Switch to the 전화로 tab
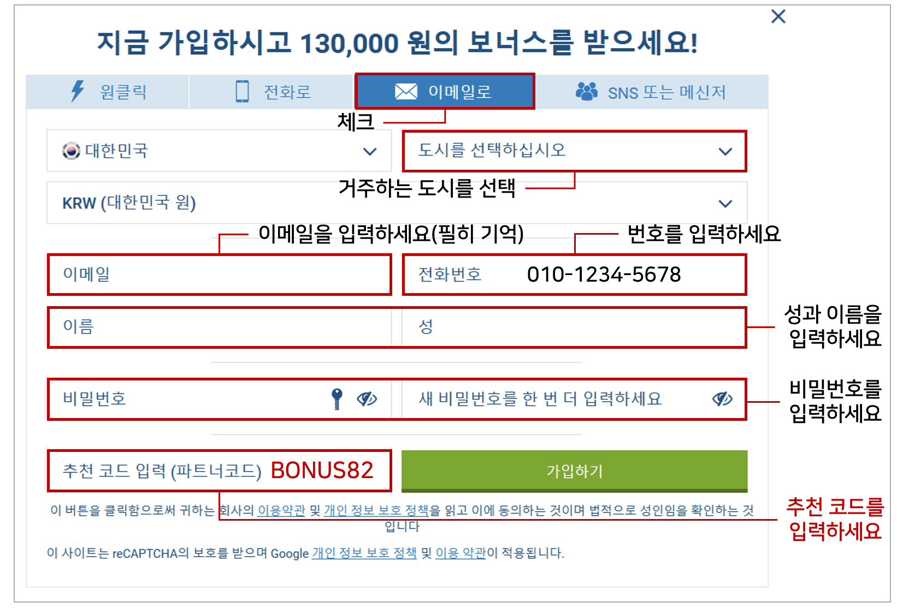The image size is (897, 614). 272,92
